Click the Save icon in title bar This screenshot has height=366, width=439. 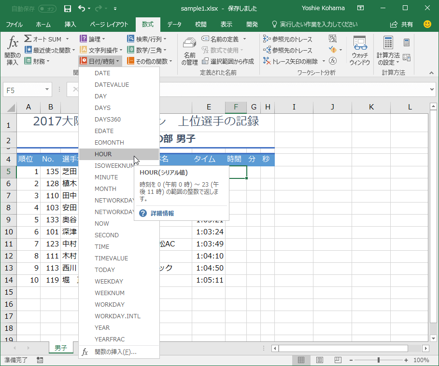(68, 9)
